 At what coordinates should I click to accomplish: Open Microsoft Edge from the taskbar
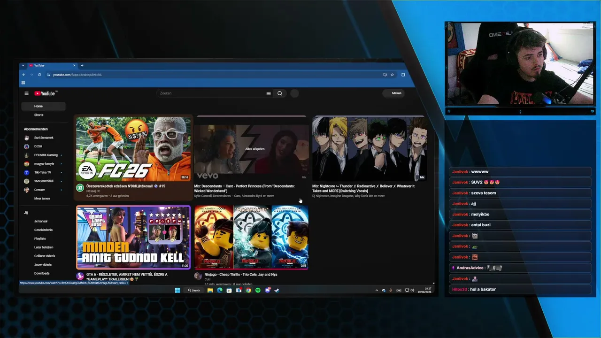pyautogui.click(x=219, y=290)
